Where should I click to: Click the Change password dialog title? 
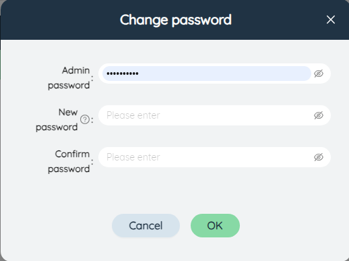click(x=176, y=20)
